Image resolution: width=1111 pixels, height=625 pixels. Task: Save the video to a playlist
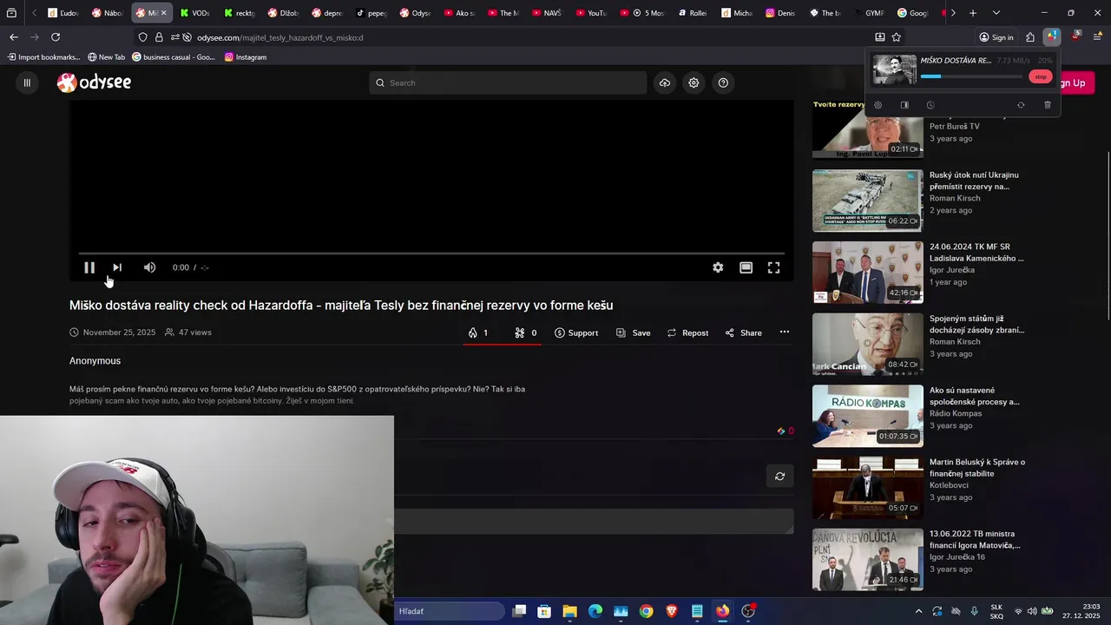(x=633, y=332)
